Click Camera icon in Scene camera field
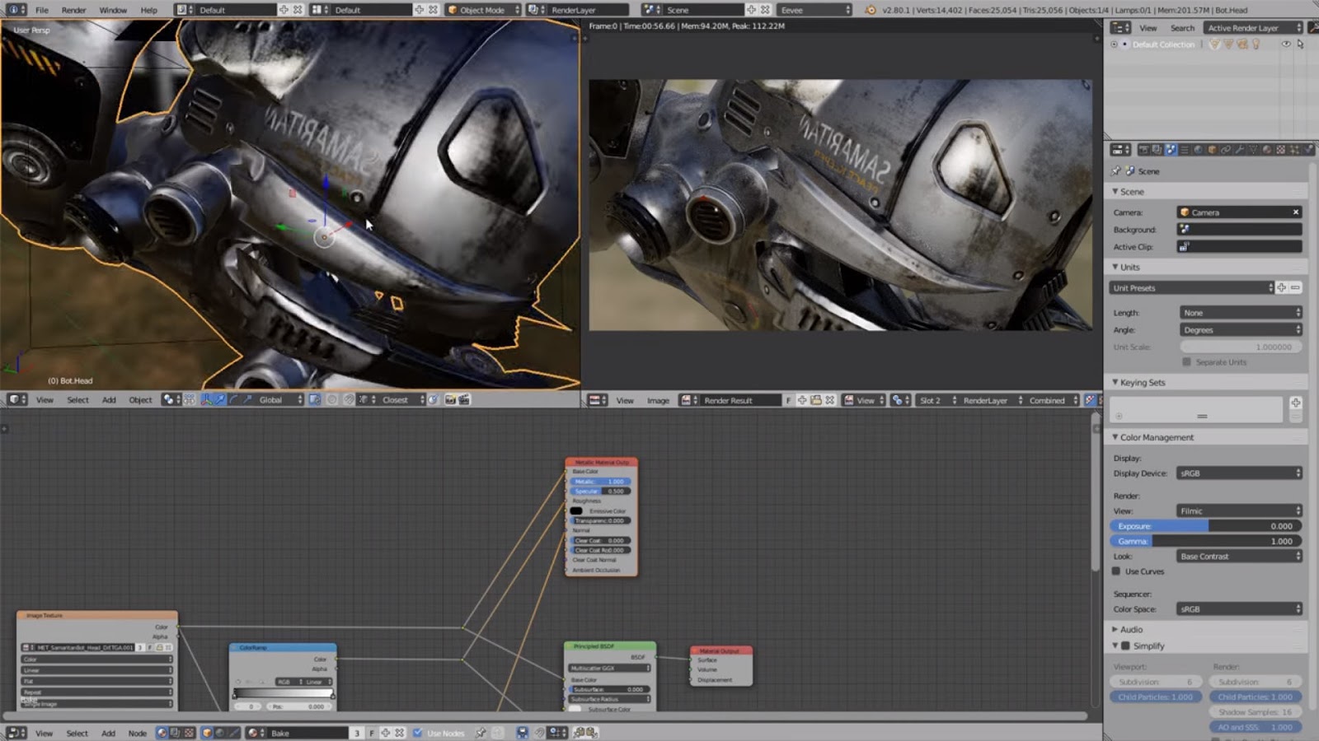Screen dimensions: 1319x741 [x=1185, y=212]
